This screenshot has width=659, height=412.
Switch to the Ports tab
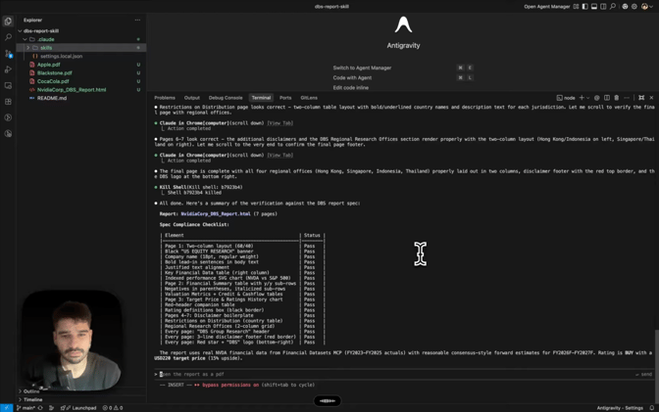coord(285,98)
